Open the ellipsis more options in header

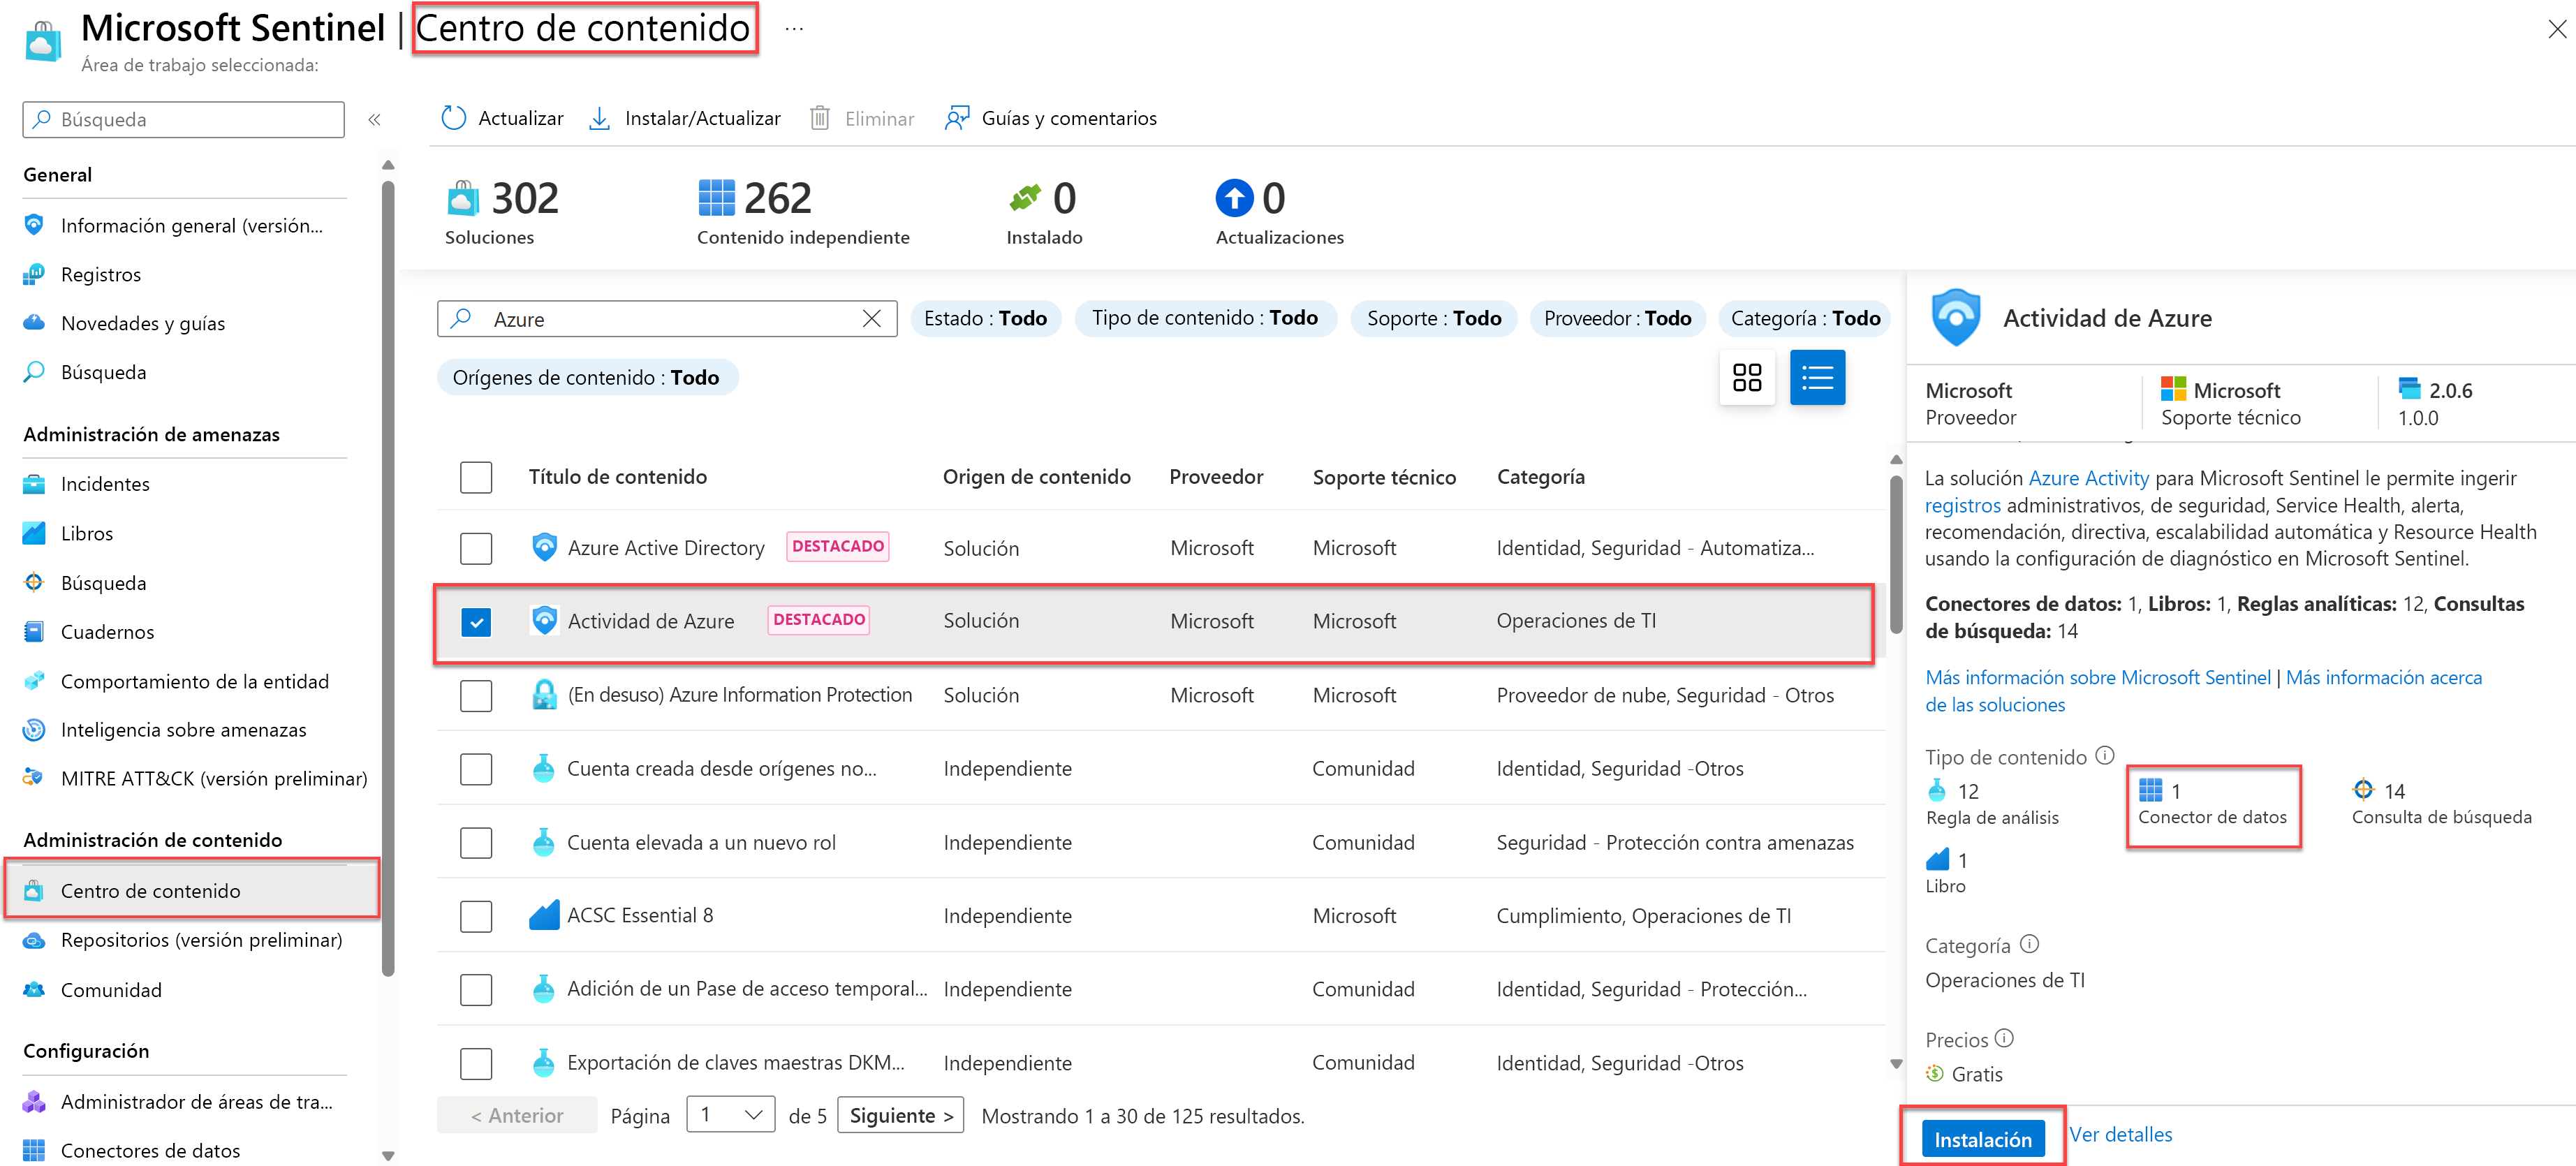click(x=794, y=29)
